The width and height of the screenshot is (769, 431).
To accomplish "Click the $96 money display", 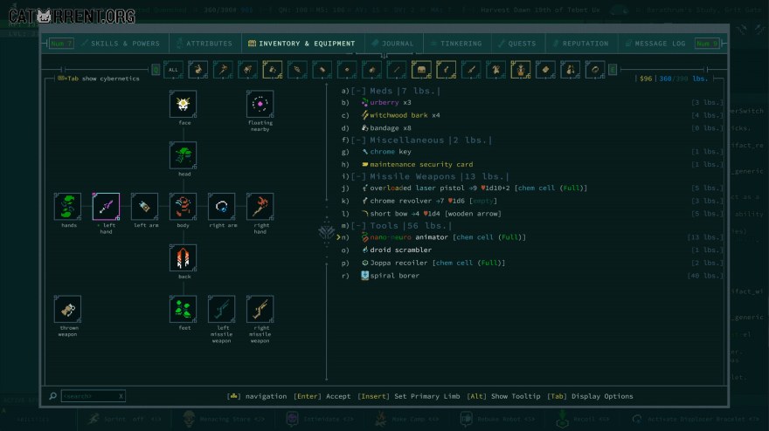I will point(646,79).
